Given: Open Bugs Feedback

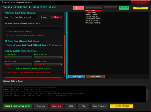Looking at the screenshot, I should coord(99,106).
